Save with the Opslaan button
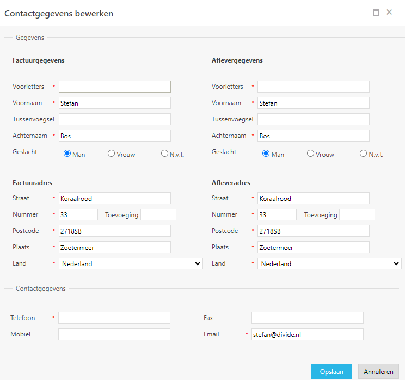 332,371
